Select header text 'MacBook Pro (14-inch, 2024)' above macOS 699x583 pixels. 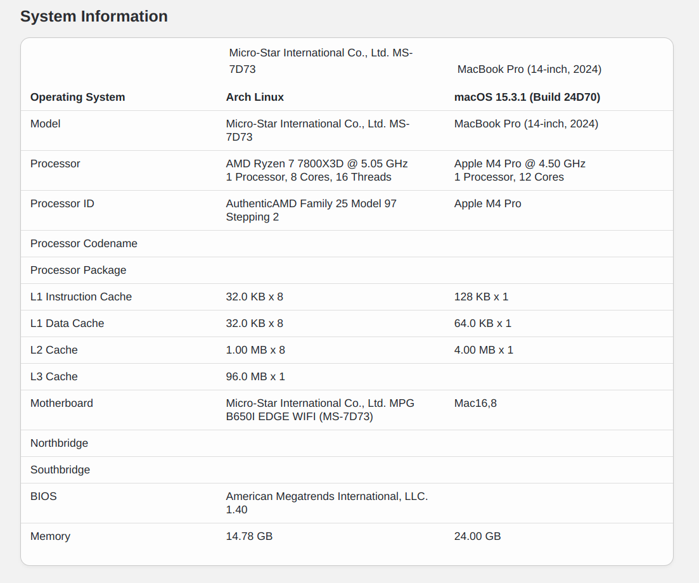[529, 69]
